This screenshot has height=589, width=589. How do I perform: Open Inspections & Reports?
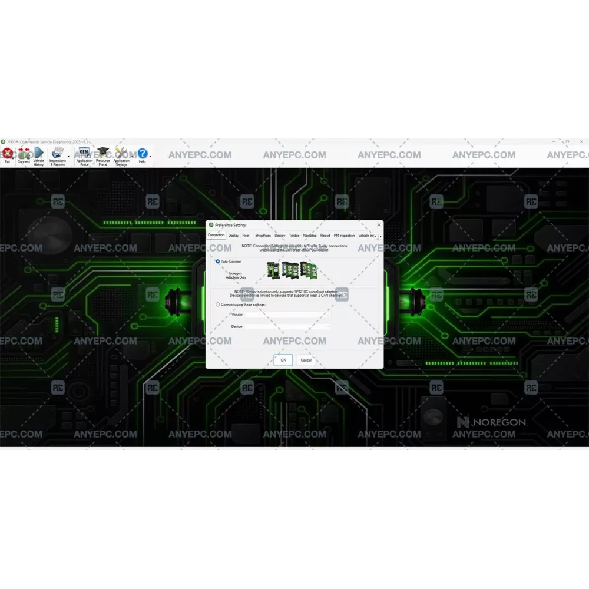(57, 156)
